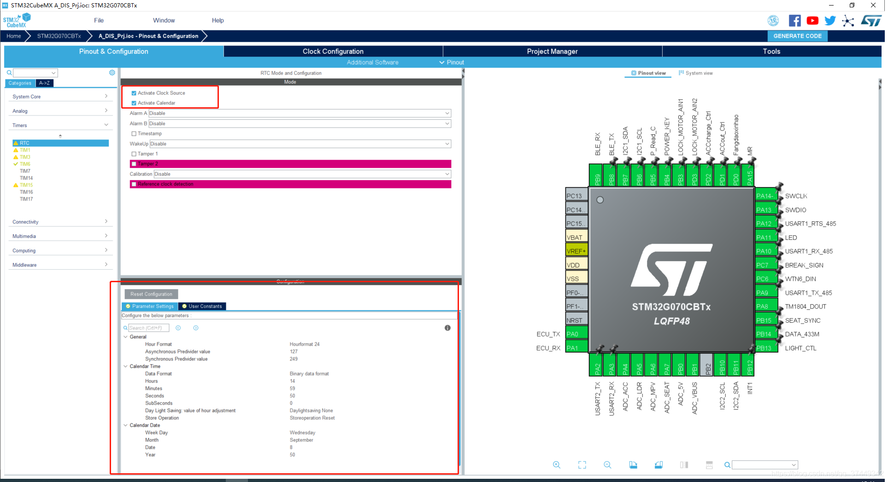Rotate the chip counter-clockwise

point(659,465)
